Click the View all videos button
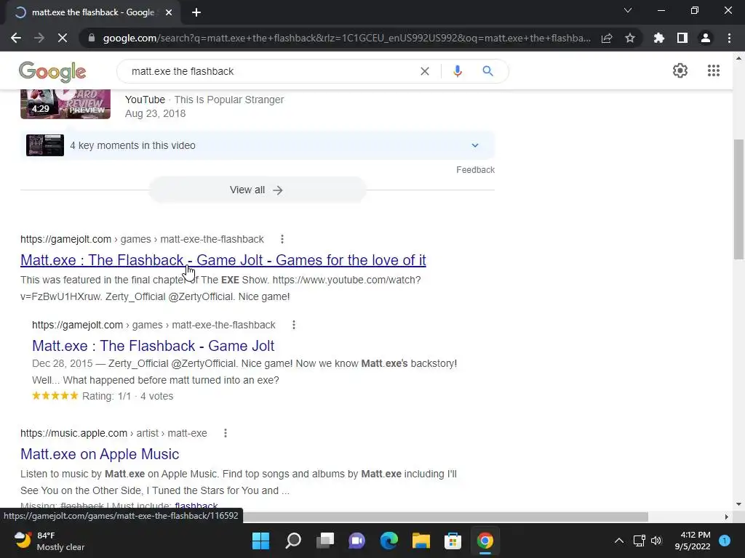 [x=257, y=190]
